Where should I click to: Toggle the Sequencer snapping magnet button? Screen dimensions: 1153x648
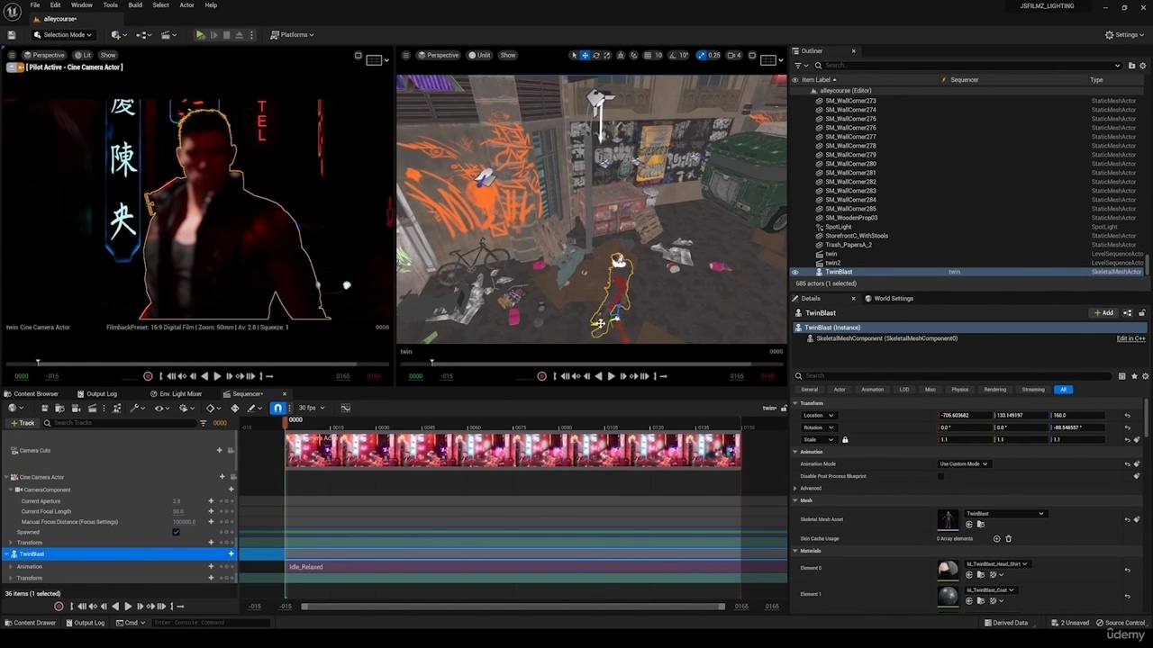[277, 409]
